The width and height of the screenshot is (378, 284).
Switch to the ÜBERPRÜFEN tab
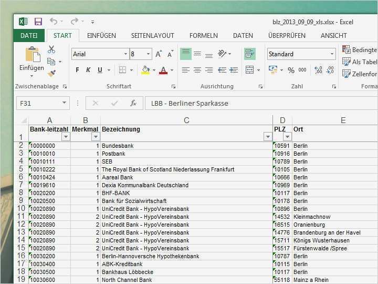287,36
